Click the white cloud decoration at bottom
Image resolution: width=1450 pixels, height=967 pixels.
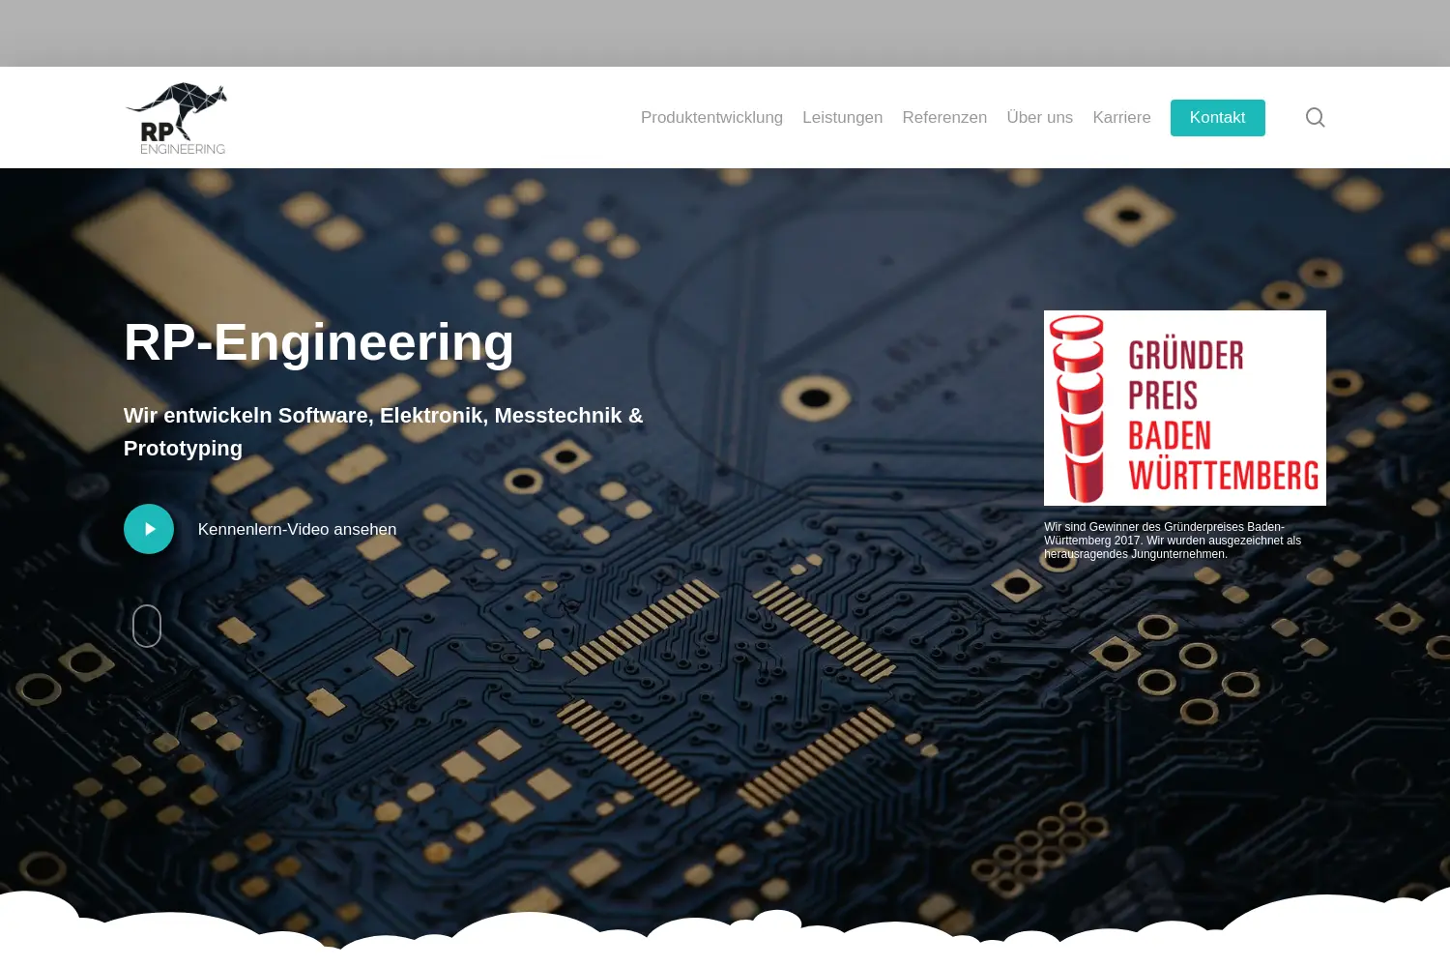[x=725, y=930]
